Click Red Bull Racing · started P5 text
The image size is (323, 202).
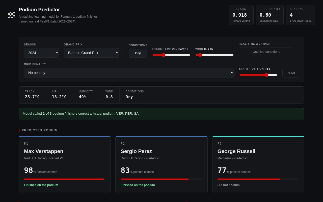pos(141,158)
